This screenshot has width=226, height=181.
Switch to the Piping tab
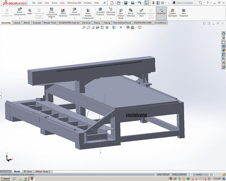[97, 23]
